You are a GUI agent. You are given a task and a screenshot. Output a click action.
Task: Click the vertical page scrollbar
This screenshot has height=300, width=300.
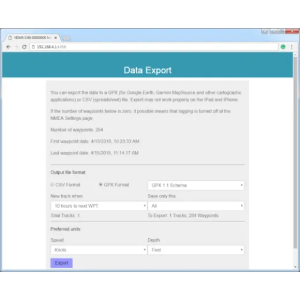click(x=295, y=152)
